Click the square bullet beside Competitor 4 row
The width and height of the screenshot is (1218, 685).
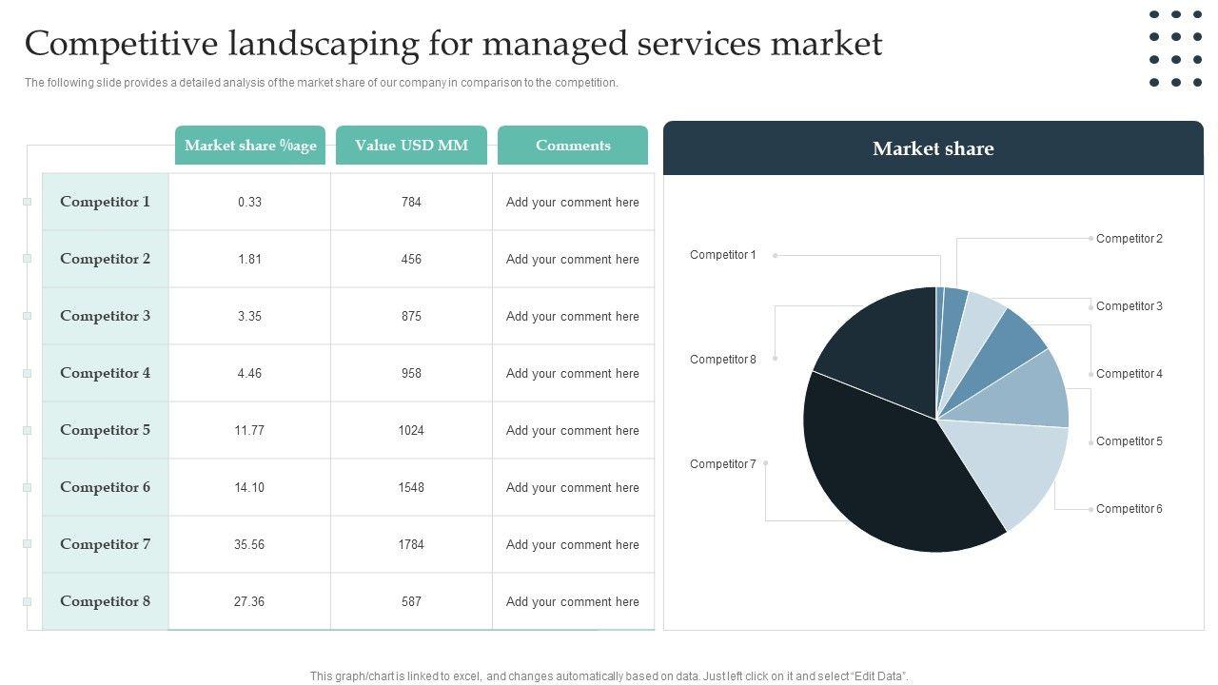(28, 373)
